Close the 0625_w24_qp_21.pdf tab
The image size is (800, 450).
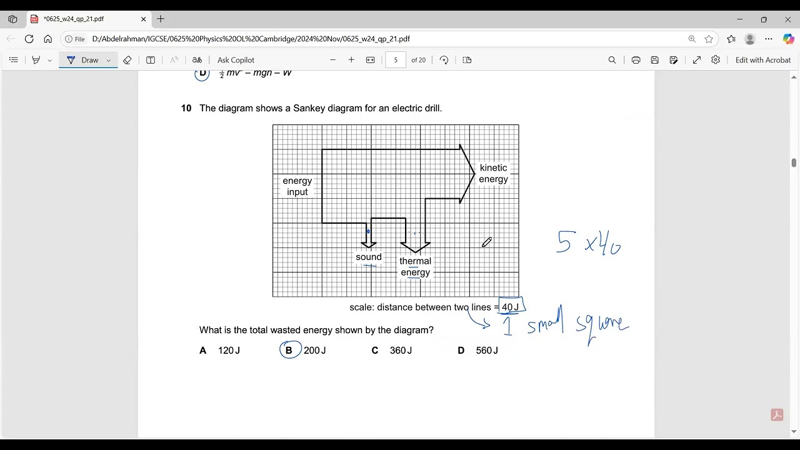tap(143, 19)
